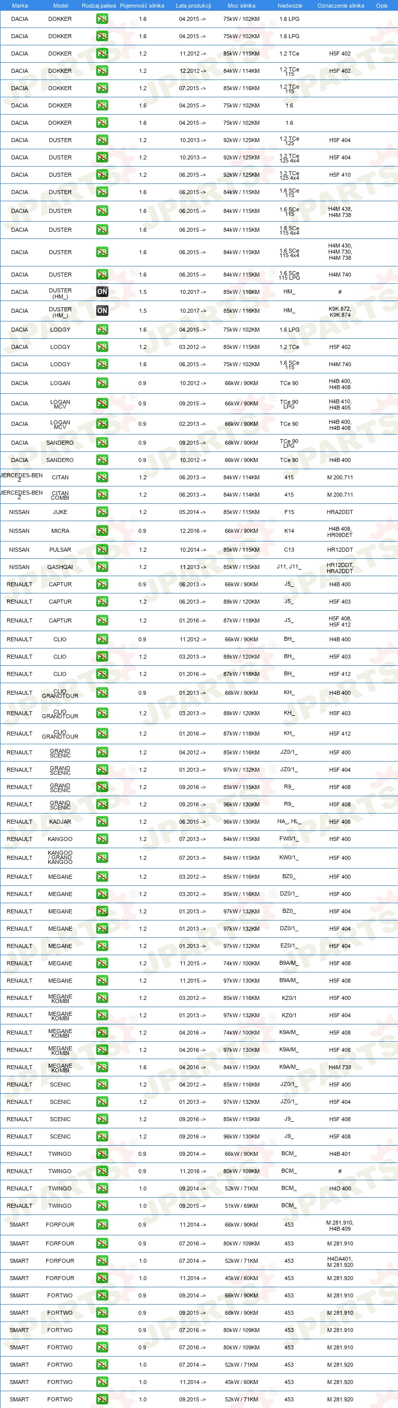Click the PB fuel icon in the SANDERO TCe 90 LPG row
The width and height of the screenshot is (398, 1408).
click(102, 443)
